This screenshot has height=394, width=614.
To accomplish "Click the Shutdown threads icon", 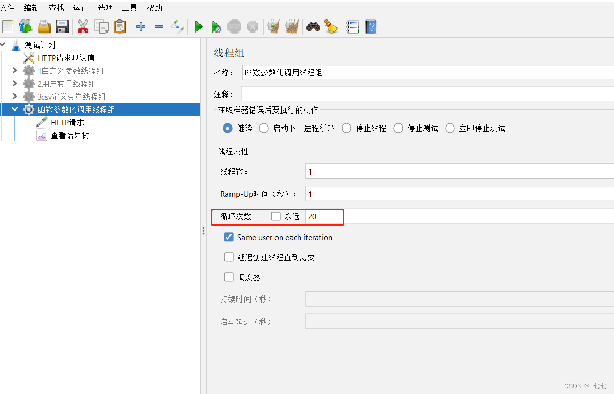I will tap(253, 27).
